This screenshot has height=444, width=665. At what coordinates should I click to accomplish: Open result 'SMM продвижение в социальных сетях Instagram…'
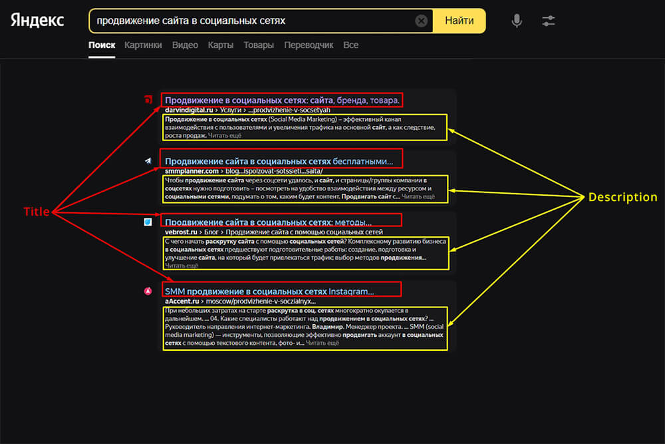[269, 292]
